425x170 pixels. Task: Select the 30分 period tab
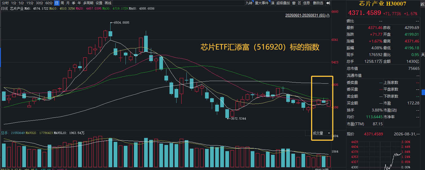coord(39,3)
